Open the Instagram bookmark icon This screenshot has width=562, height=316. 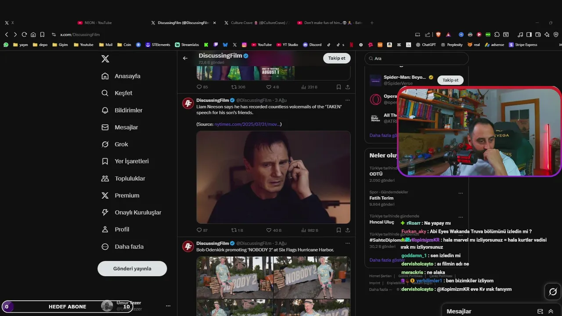[244, 45]
